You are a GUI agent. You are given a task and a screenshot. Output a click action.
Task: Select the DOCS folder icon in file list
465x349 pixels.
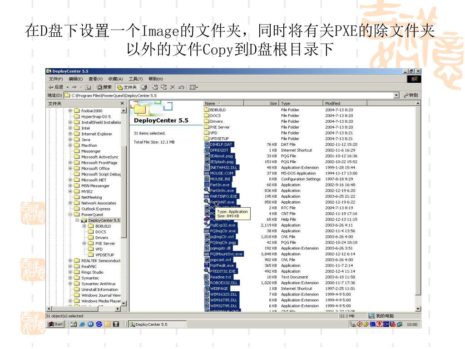(x=207, y=115)
